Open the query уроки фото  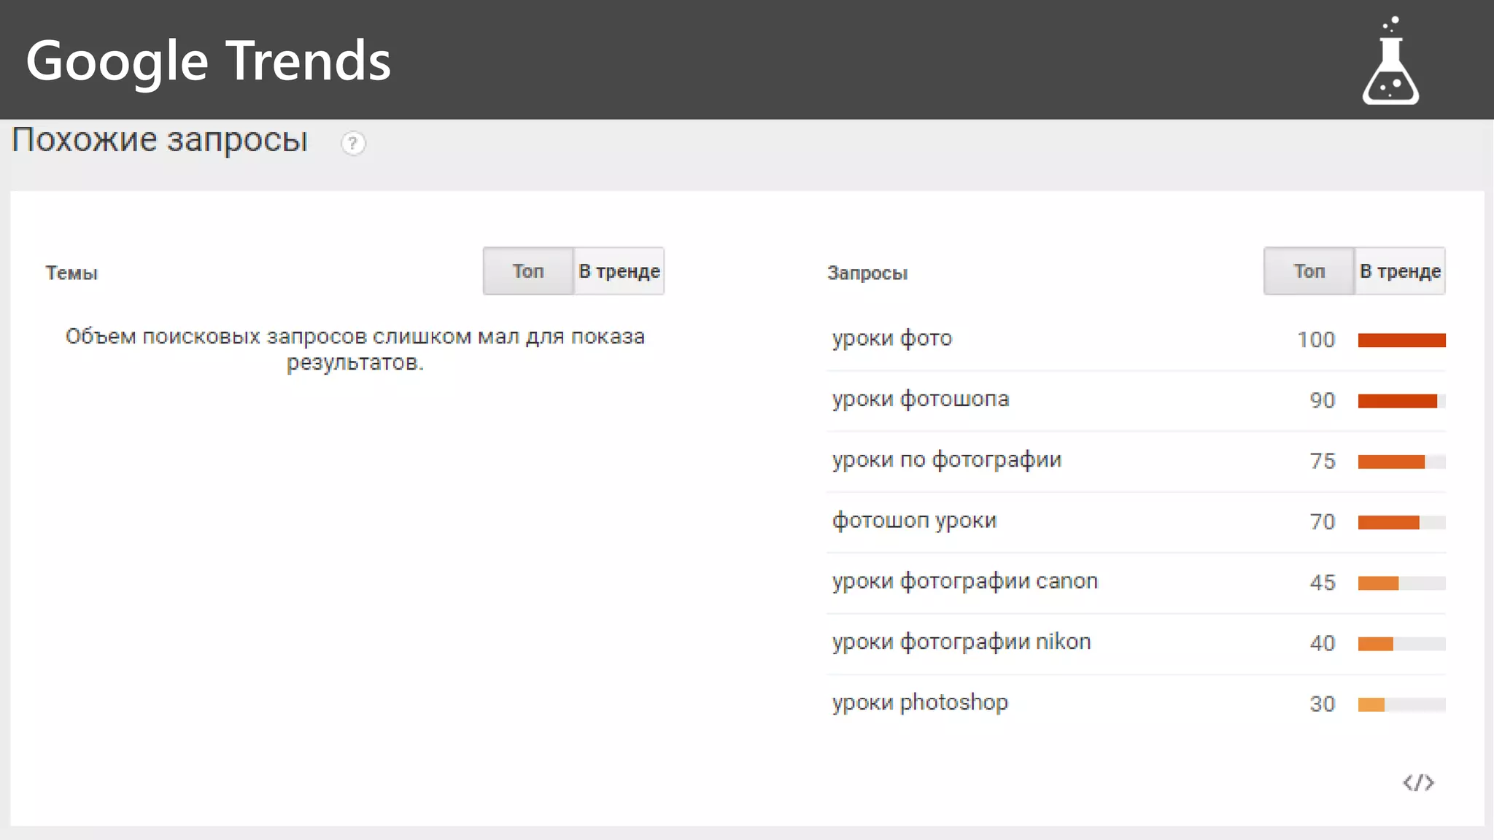(892, 339)
